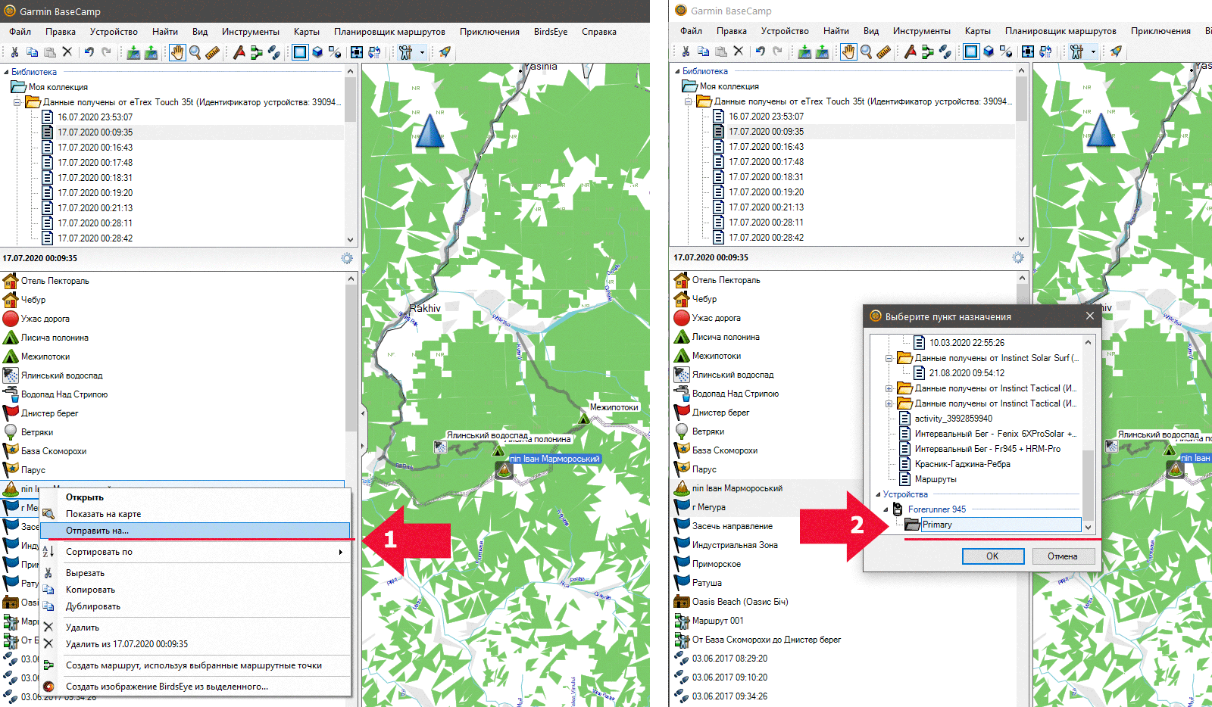Open activity profile dropdown arrow in left toolbar
The width and height of the screenshot is (1212, 707).
tap(422, 52)
